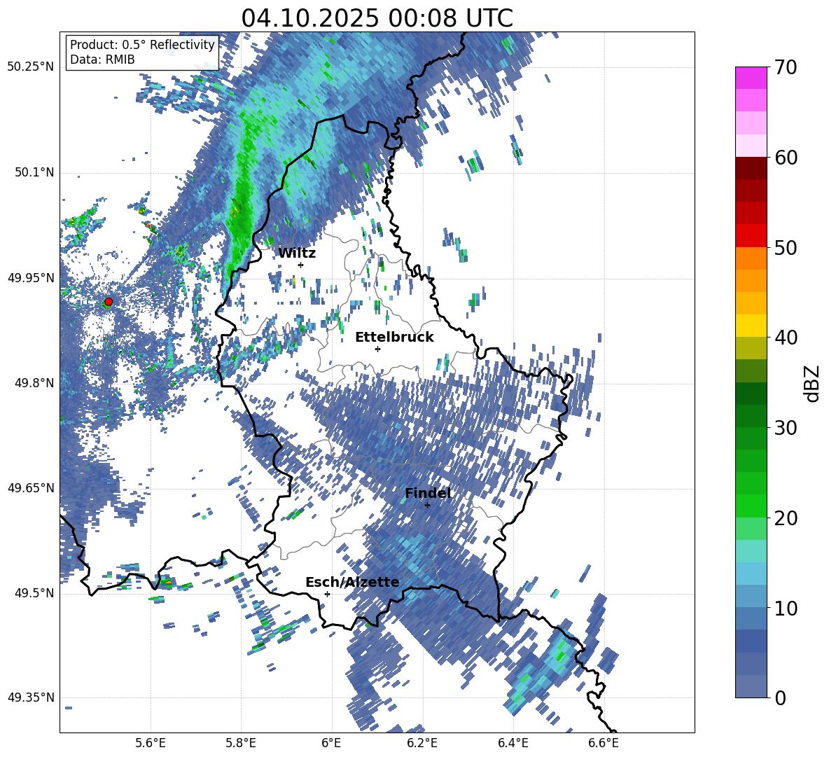This screenshot has width=829, height=757.
Task: Click the Findel station cross marker
Action: coord(427,505)
